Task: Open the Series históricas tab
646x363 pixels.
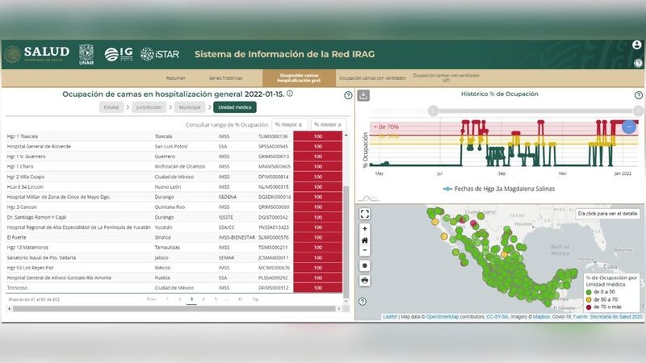Action: (225, 77)
